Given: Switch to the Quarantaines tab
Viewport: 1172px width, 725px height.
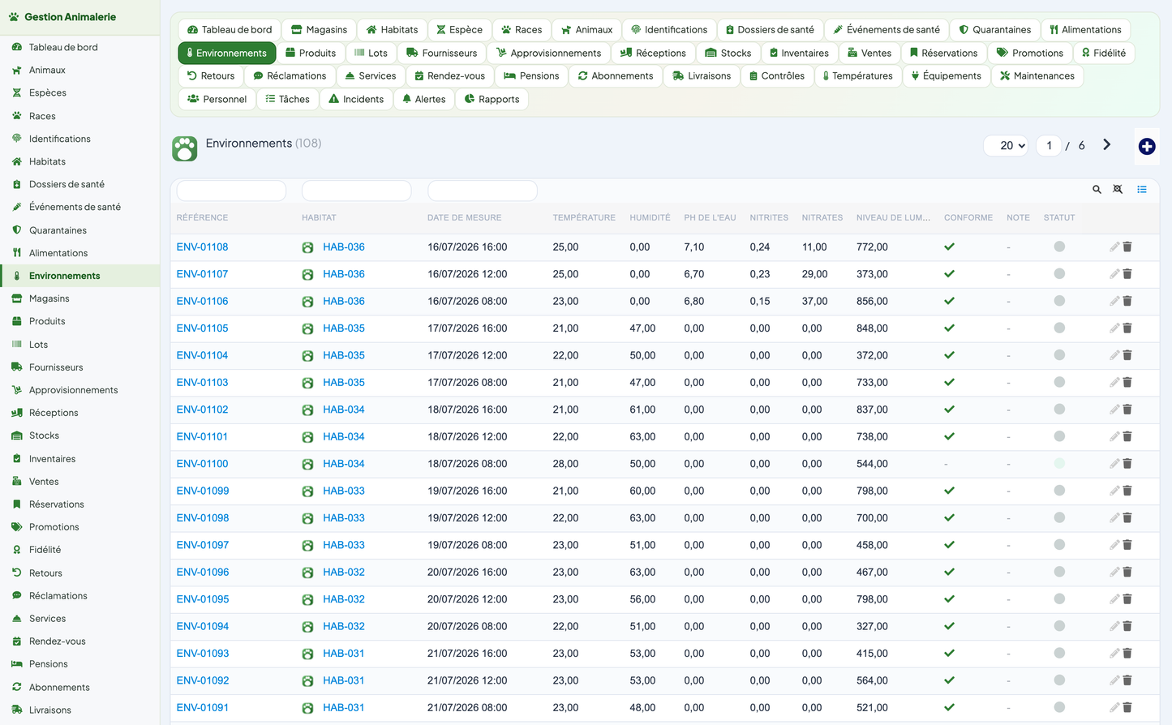Looking at the screenshot, I should pos(994,30).
